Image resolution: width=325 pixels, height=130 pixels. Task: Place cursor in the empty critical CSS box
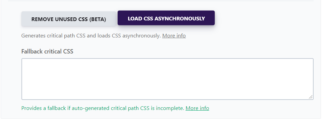tap(167, 79)
